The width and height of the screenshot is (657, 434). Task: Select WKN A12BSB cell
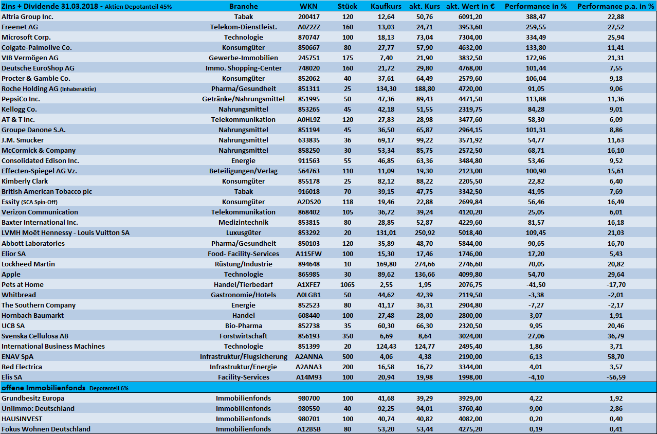[x=309, y=429]
